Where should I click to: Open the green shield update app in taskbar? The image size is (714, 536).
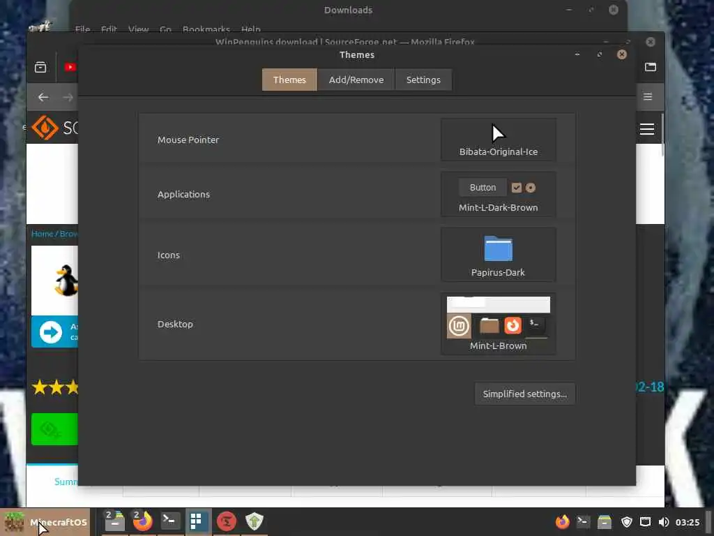coord(254,521)
